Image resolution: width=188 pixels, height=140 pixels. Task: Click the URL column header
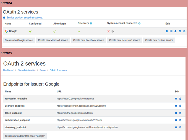59,91
